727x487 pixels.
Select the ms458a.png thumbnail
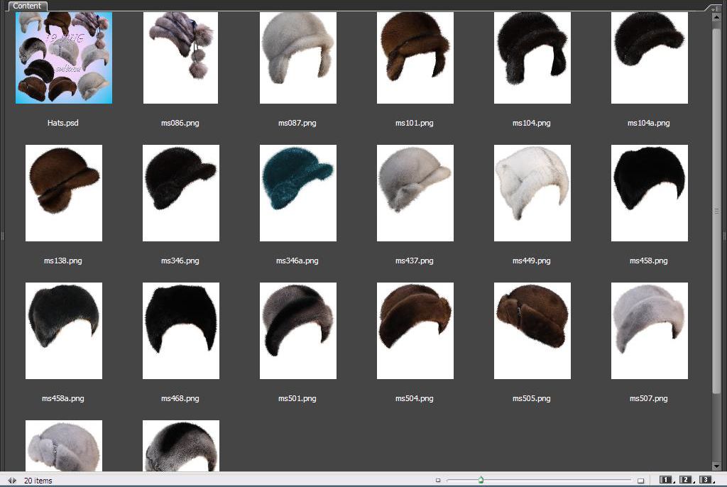(64, 331)
